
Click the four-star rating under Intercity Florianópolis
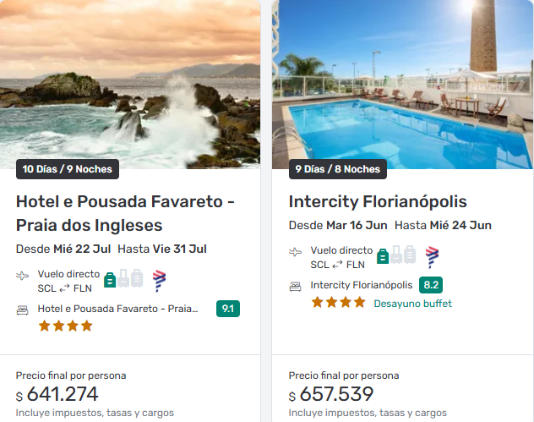(338, 303)
